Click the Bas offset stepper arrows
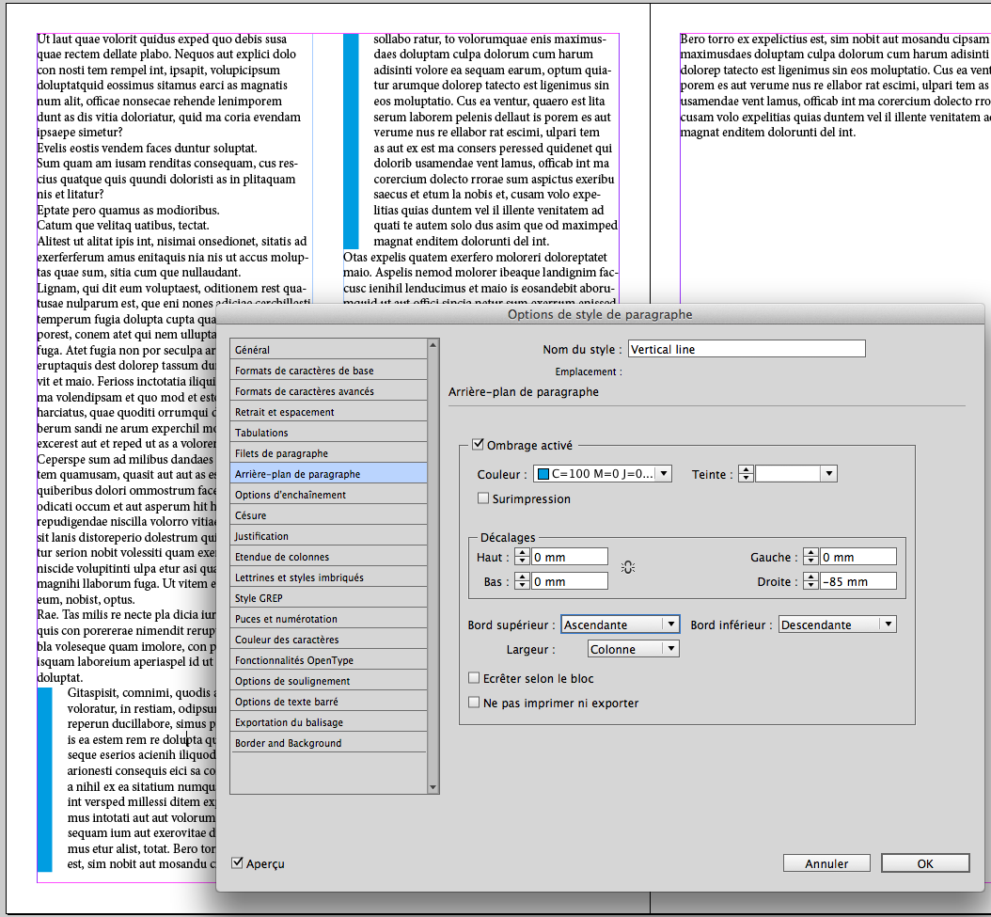This screenshot has width=991, height=917. tap(522, 581)
